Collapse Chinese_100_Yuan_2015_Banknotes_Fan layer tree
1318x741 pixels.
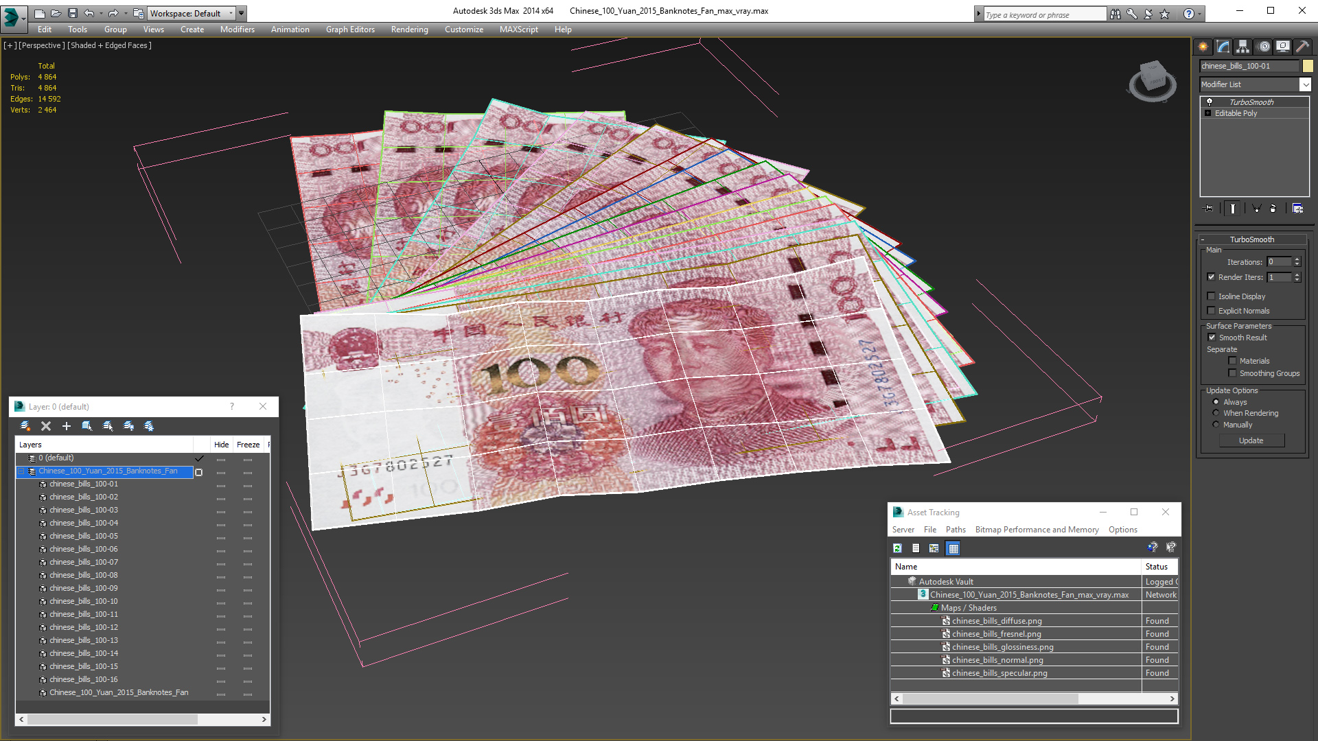tap(21, 471)
